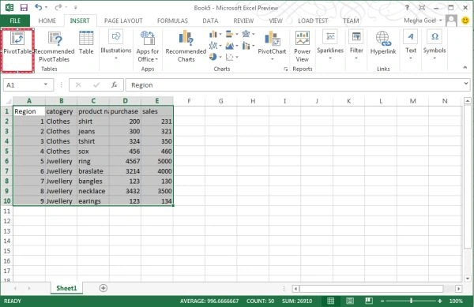Click the 'catogery' header cell
Screen dimensions: 474x307
[x=61, y=111]
